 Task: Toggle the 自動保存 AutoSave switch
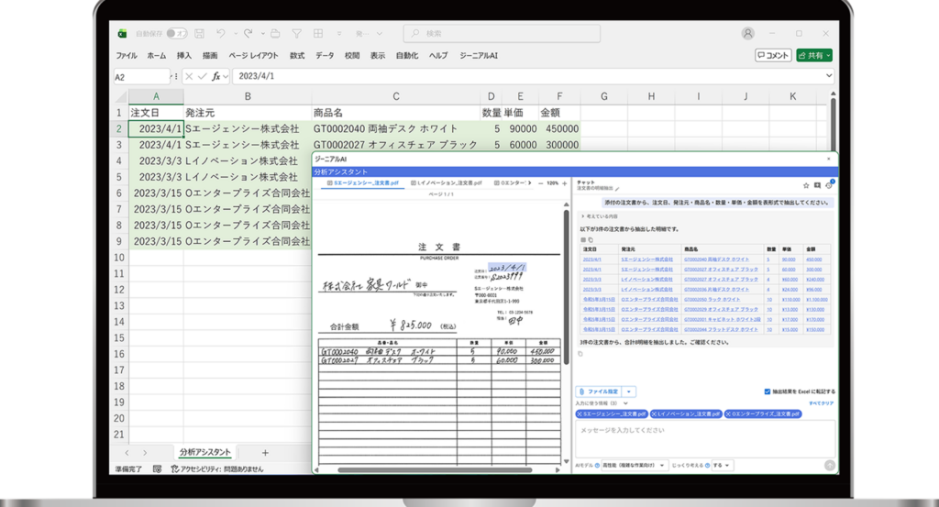(x=177, y=34)
